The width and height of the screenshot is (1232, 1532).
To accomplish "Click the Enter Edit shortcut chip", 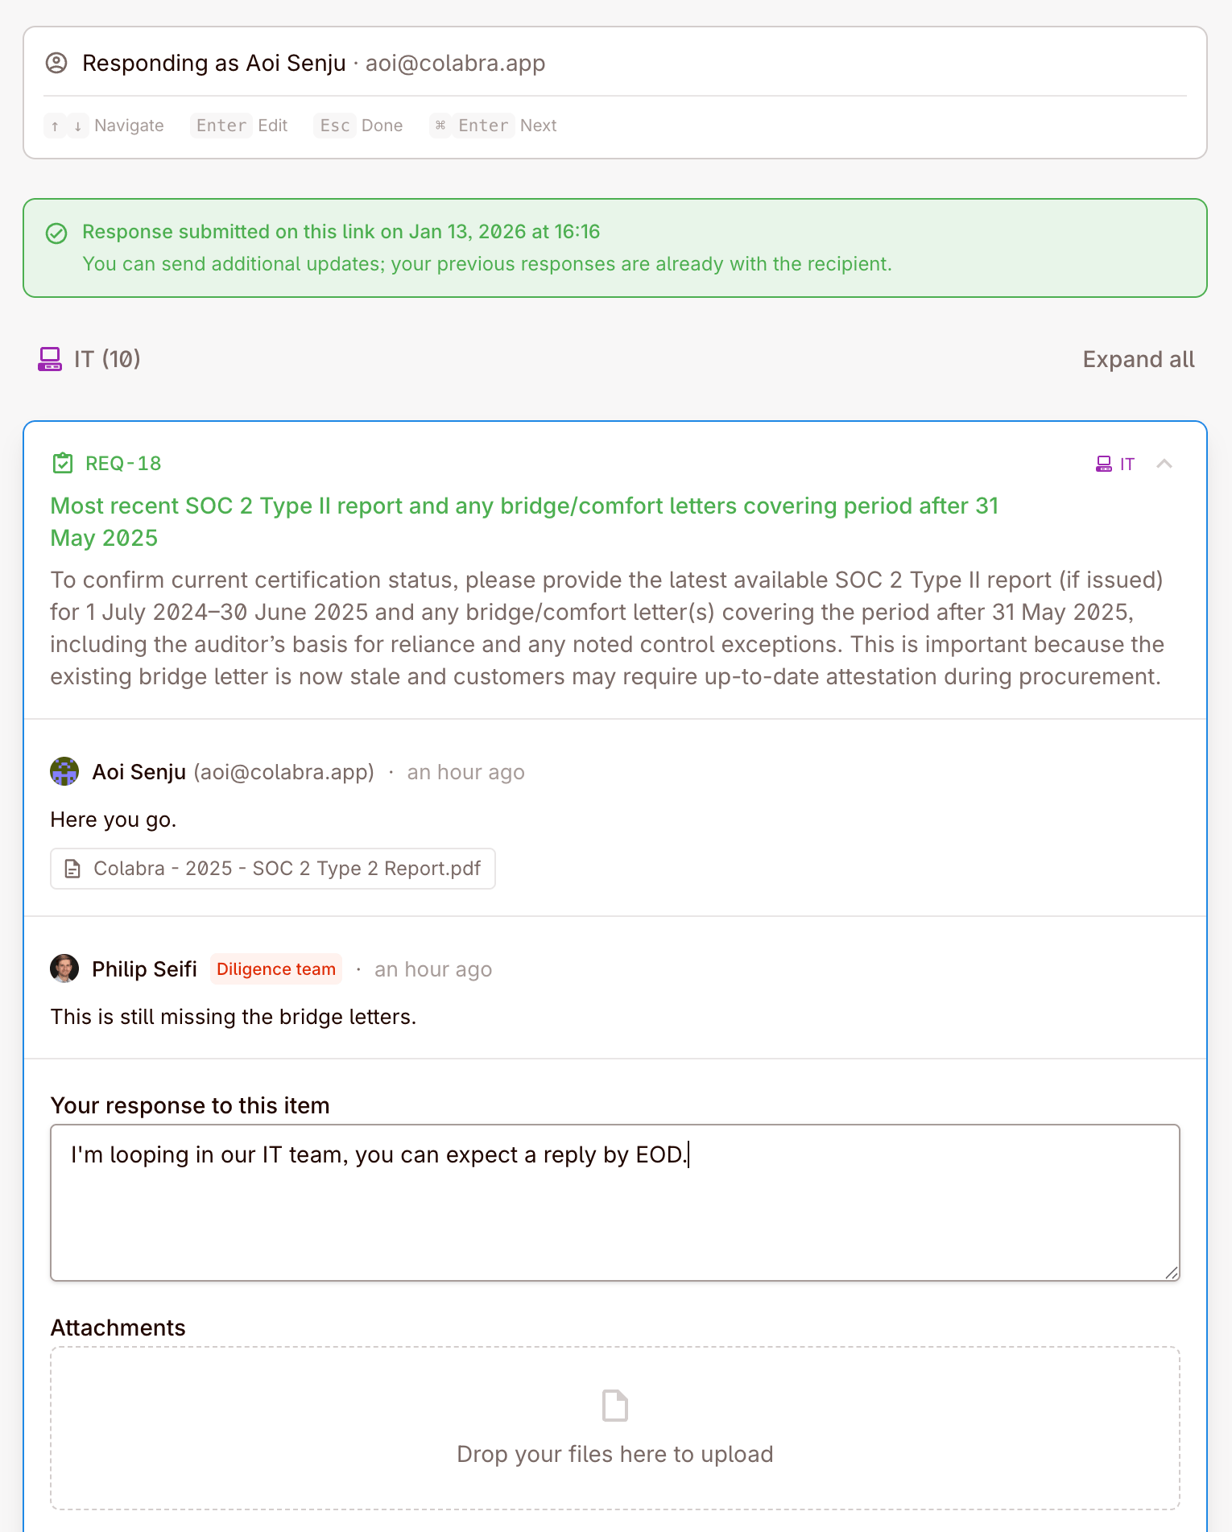I will [x=238, y=126].
